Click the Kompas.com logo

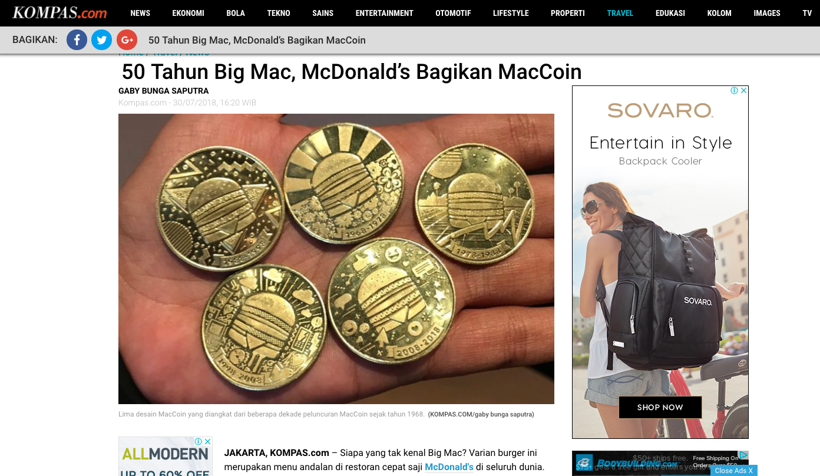point(59,12)
